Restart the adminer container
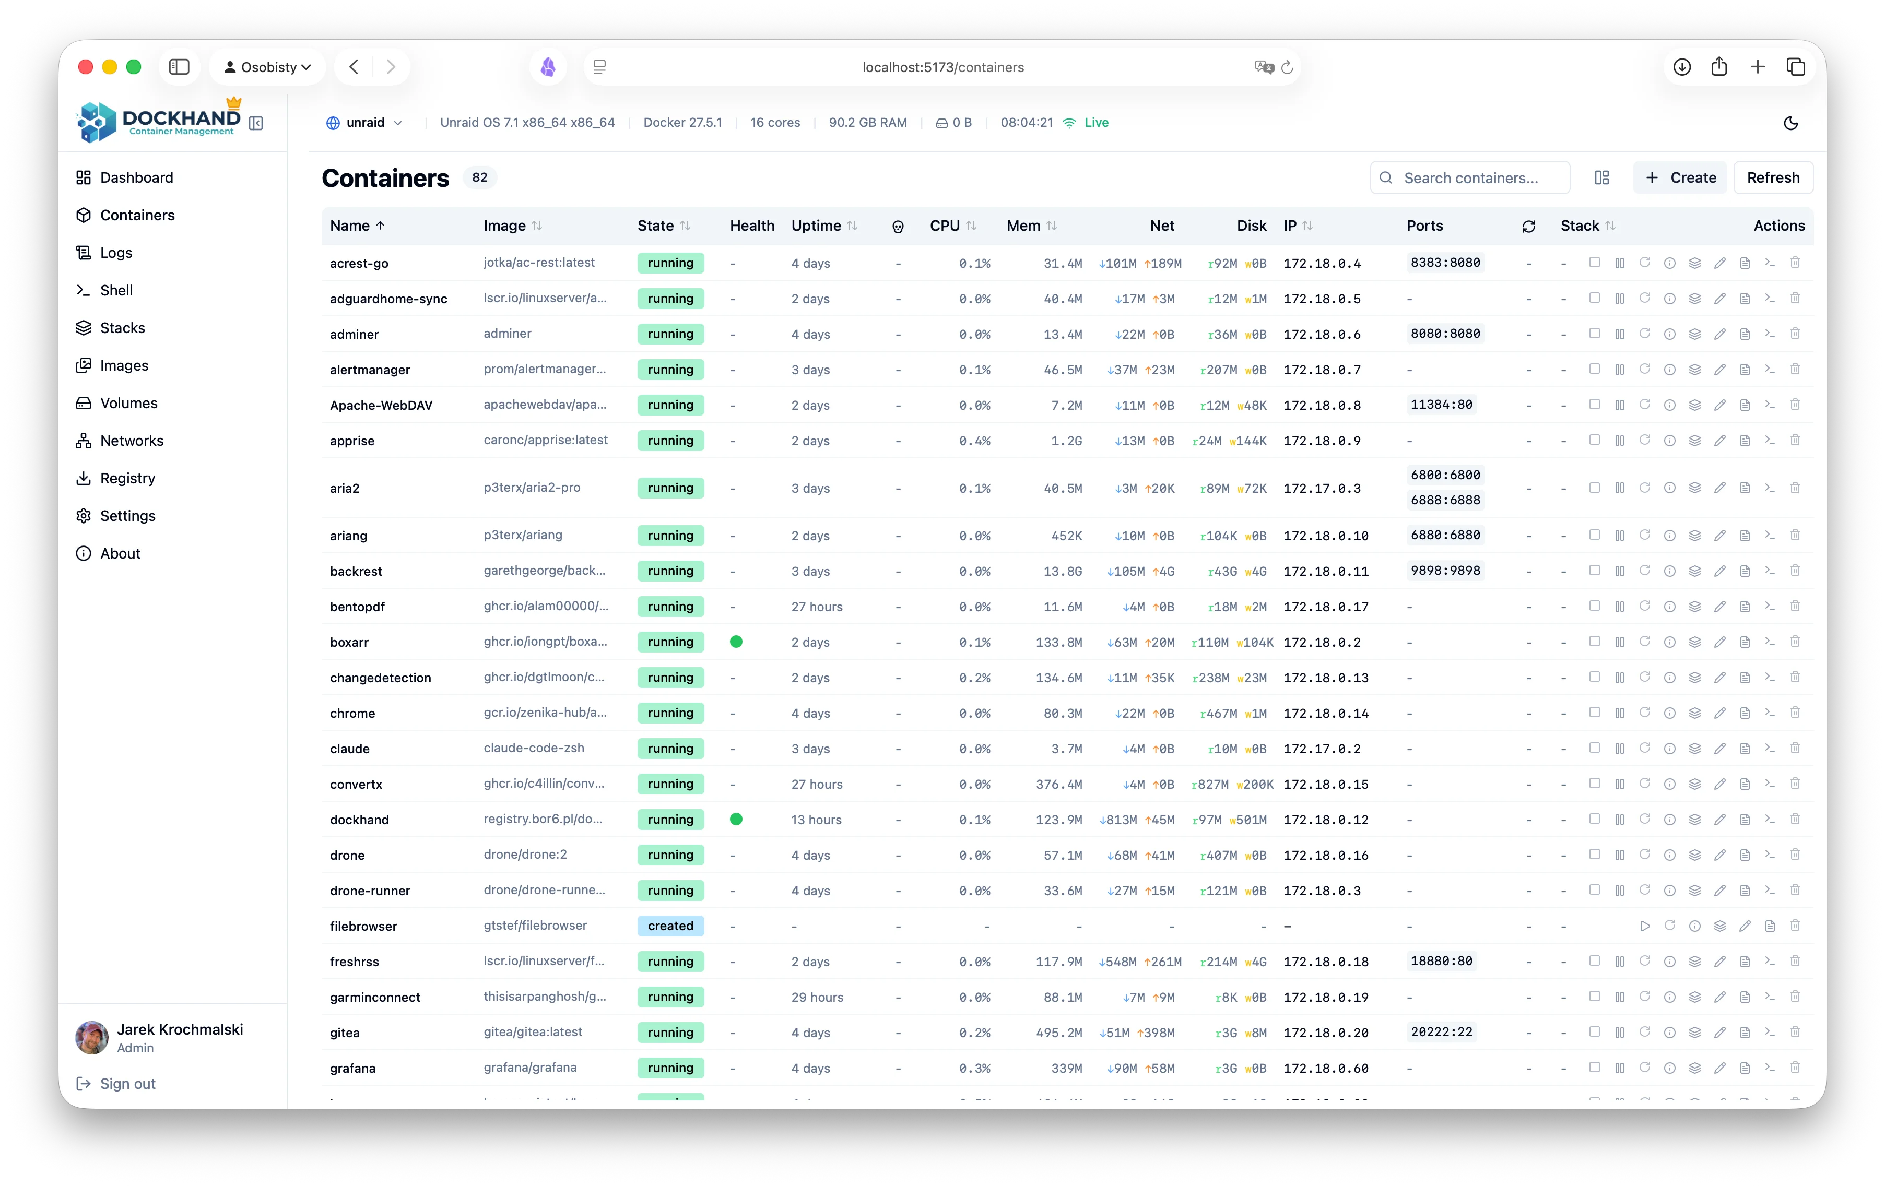 click(1645, 334)
